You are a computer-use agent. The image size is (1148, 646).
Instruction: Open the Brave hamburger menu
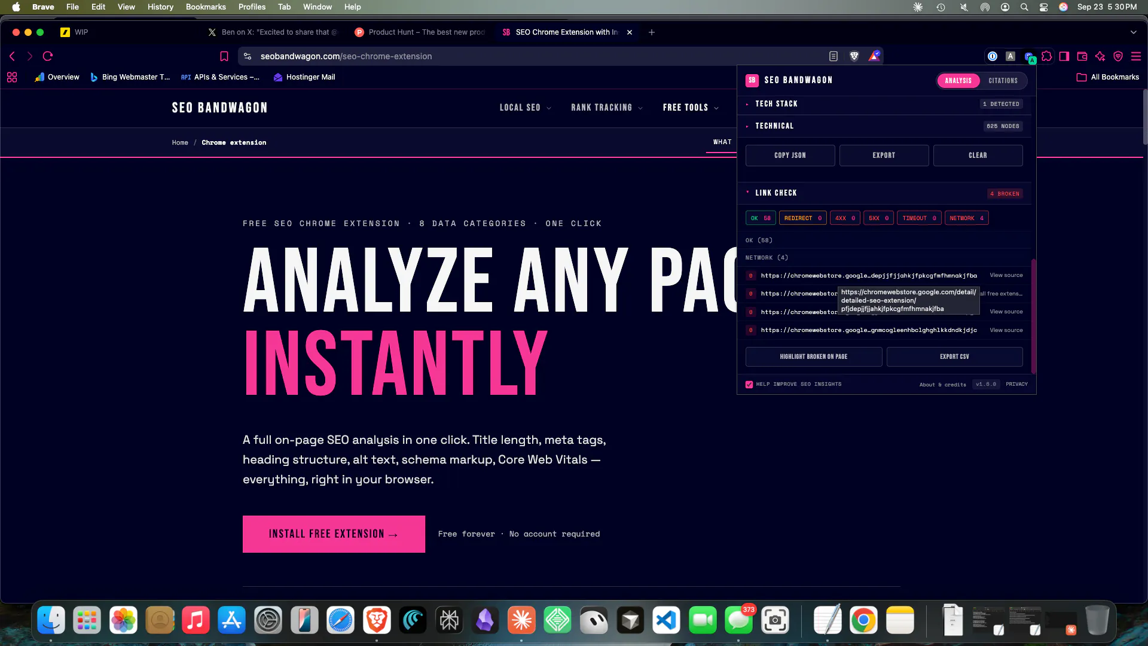click(x=1136, y=56)
